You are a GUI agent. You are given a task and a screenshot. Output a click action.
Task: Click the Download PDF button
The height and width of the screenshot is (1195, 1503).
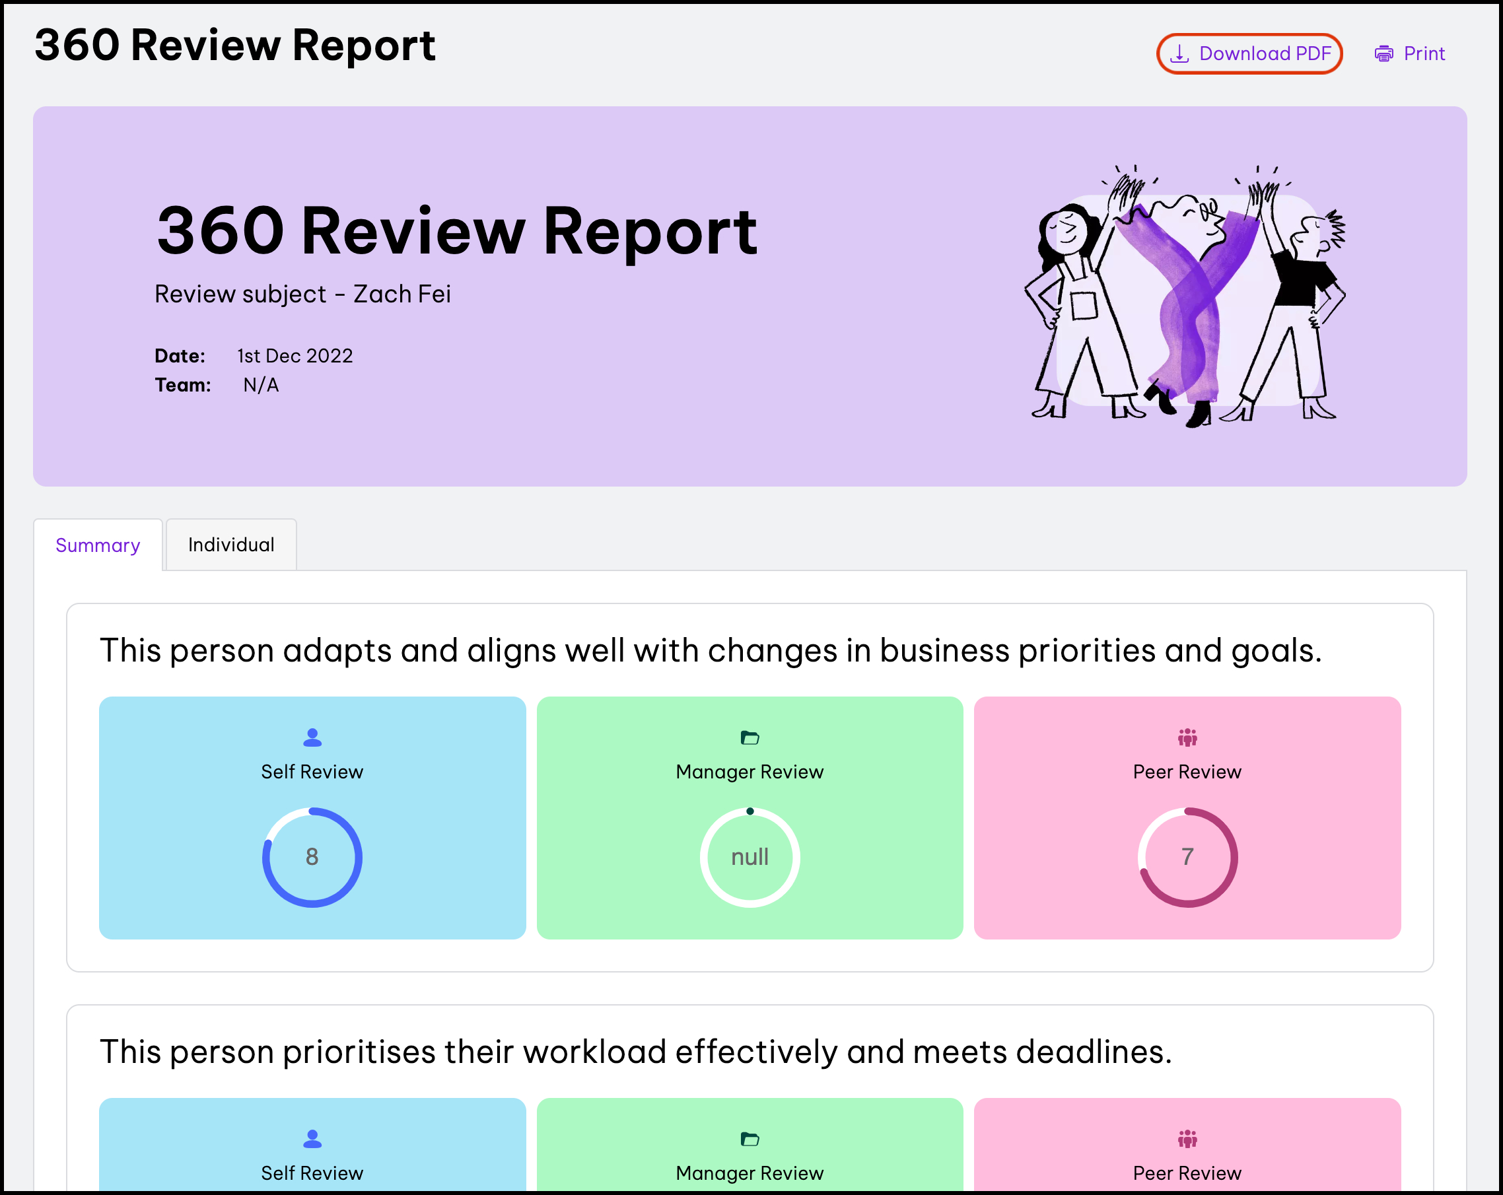(1250, 53)
